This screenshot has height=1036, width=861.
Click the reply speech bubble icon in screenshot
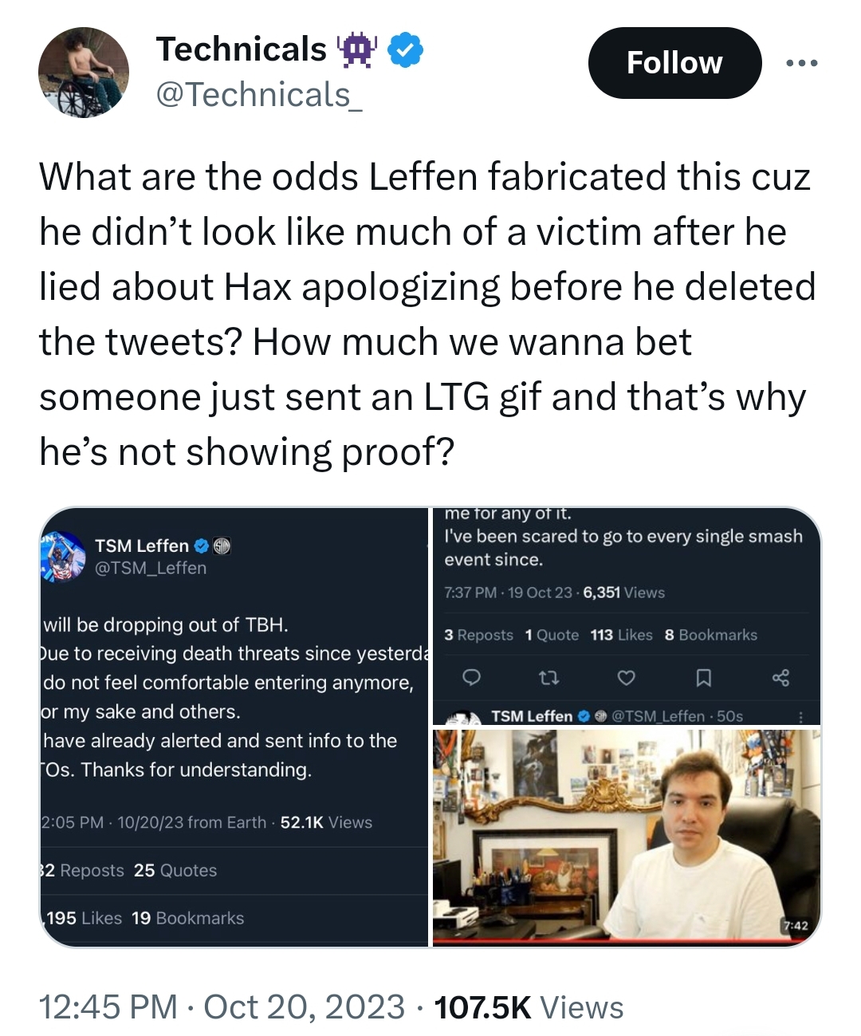471,678
